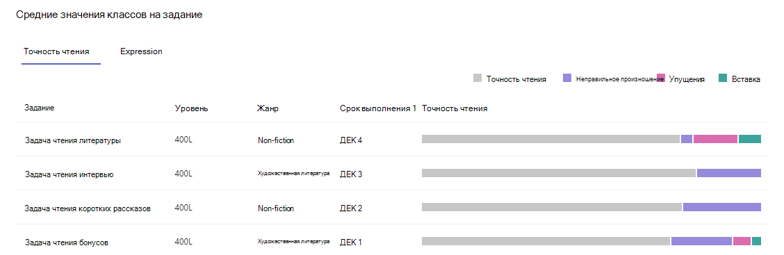Screen dimensions: 784x255
Task: Open Задача чтения бонусов assignment
Action: [x=67, y=242]
